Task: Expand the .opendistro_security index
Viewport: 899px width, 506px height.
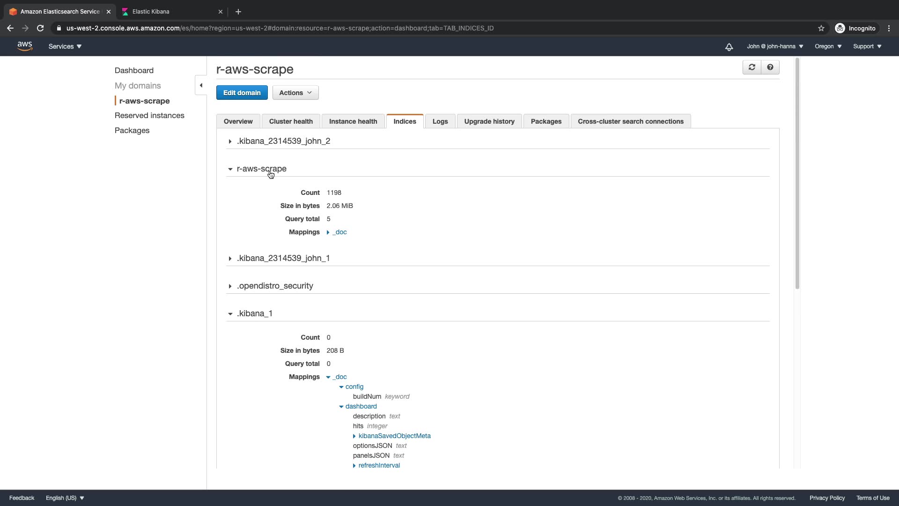Action: [x=274, y=286]
